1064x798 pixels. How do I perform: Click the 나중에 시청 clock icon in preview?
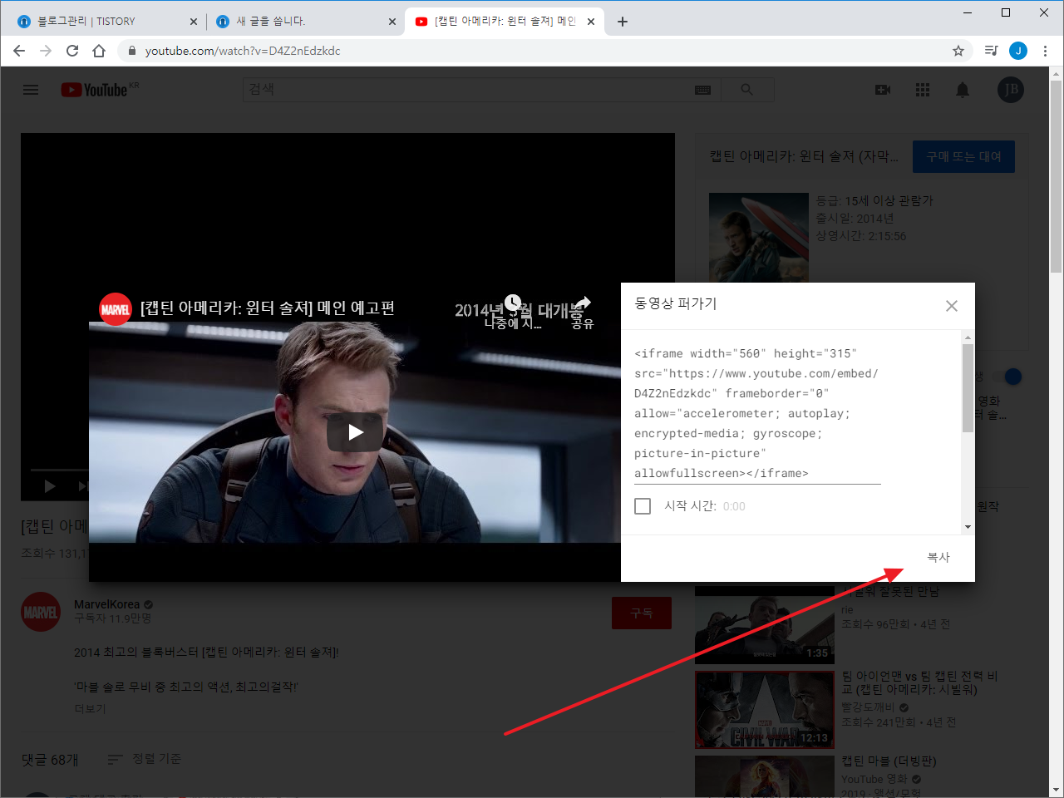click(513, 303)
